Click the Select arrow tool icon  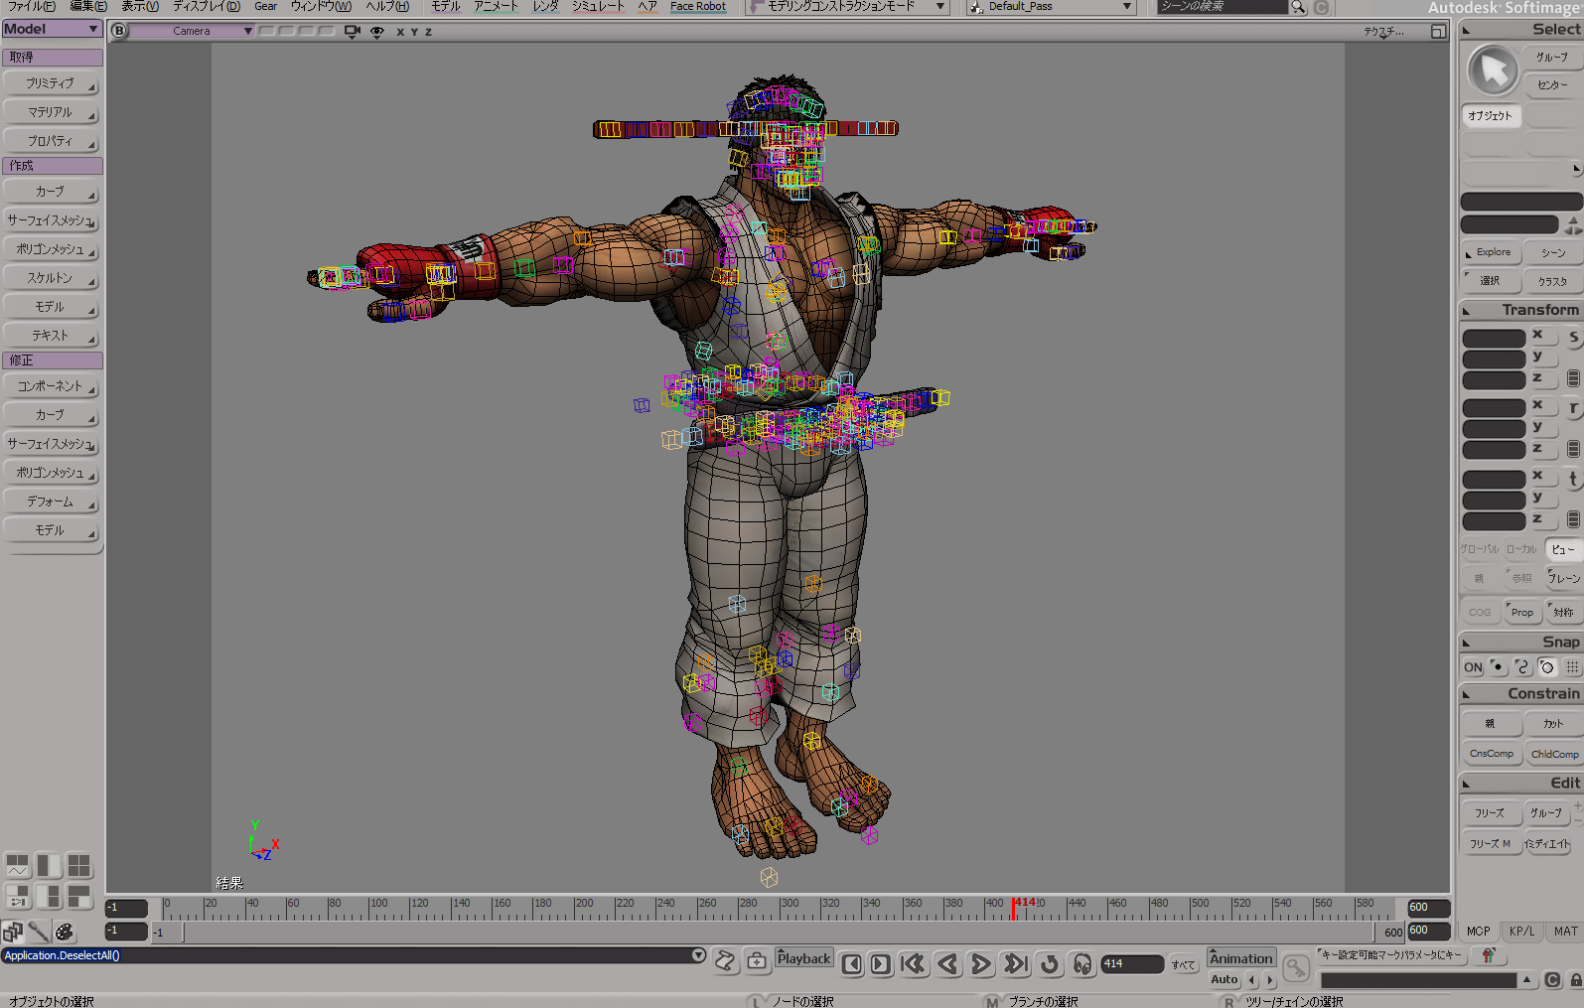click(1493, 70)
